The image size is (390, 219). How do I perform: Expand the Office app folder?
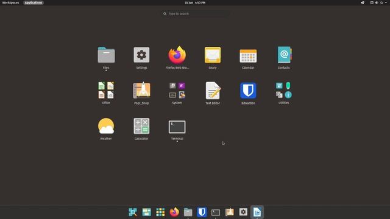click(x=106, y=93)
